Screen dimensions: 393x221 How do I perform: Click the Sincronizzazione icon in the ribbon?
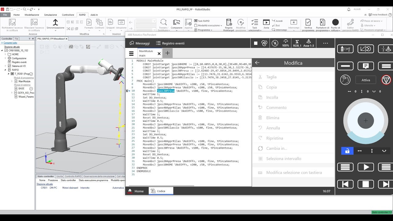pyautogui.click(x=55, y=22)
